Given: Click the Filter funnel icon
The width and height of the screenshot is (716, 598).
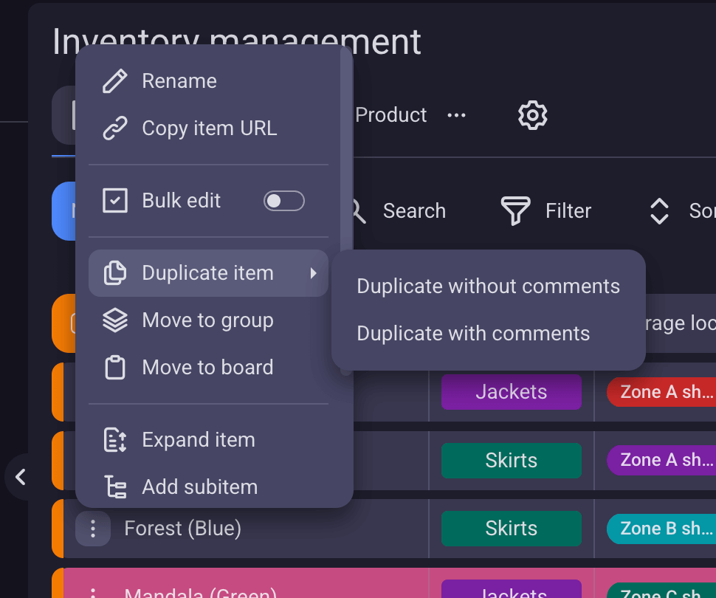Looking at the screenshot, I should 516,210.
